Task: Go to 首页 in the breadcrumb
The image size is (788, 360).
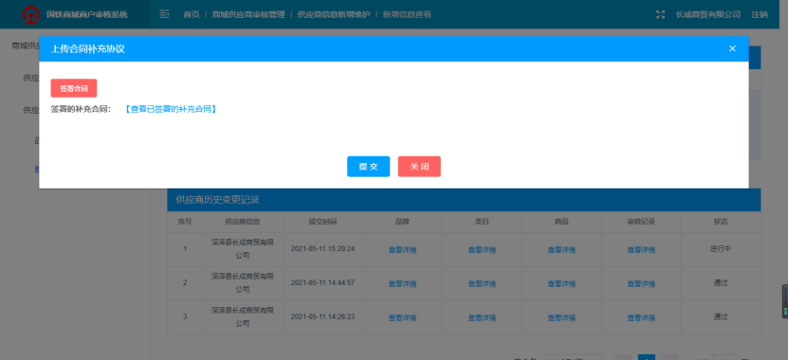Action: pos(192,14)
